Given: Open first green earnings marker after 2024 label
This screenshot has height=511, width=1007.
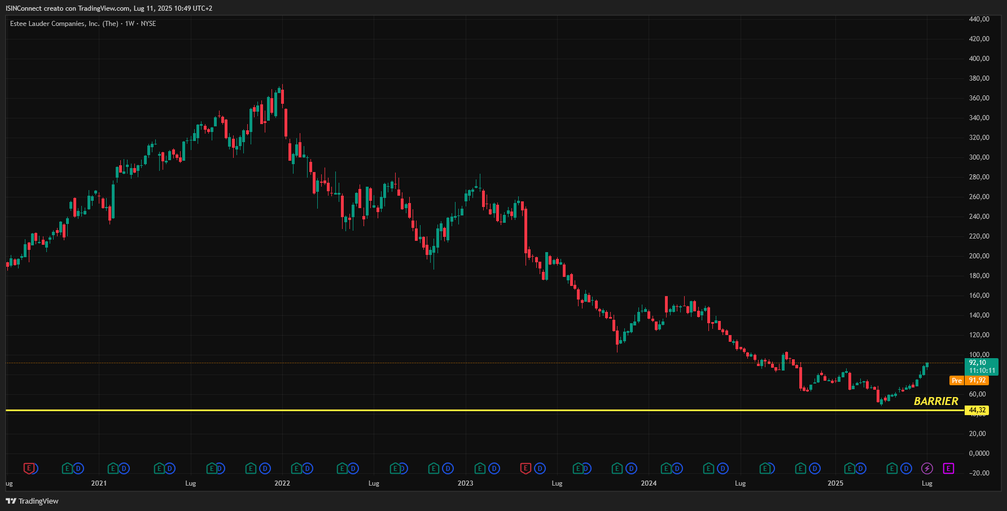Looking at the screenshot, I should (666, 468).
